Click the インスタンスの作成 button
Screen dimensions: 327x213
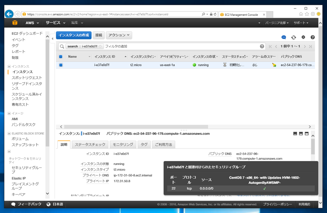[x=74, y=35]
